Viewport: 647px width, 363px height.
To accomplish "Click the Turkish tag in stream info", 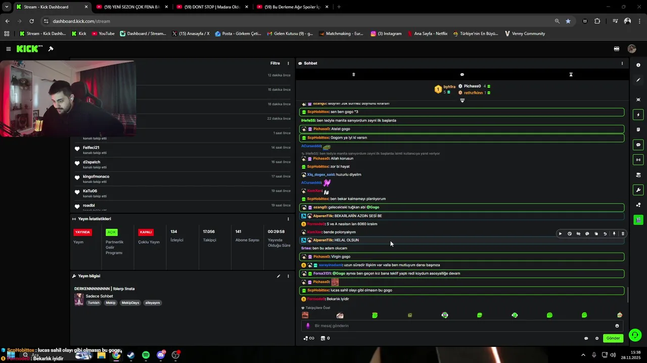I will pyautogui.click(x=94, y=303).
